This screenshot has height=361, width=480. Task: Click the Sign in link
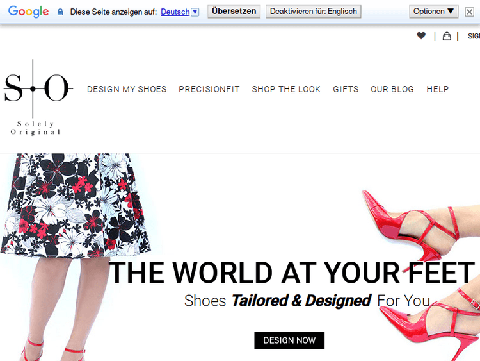(x=474, y=37)
